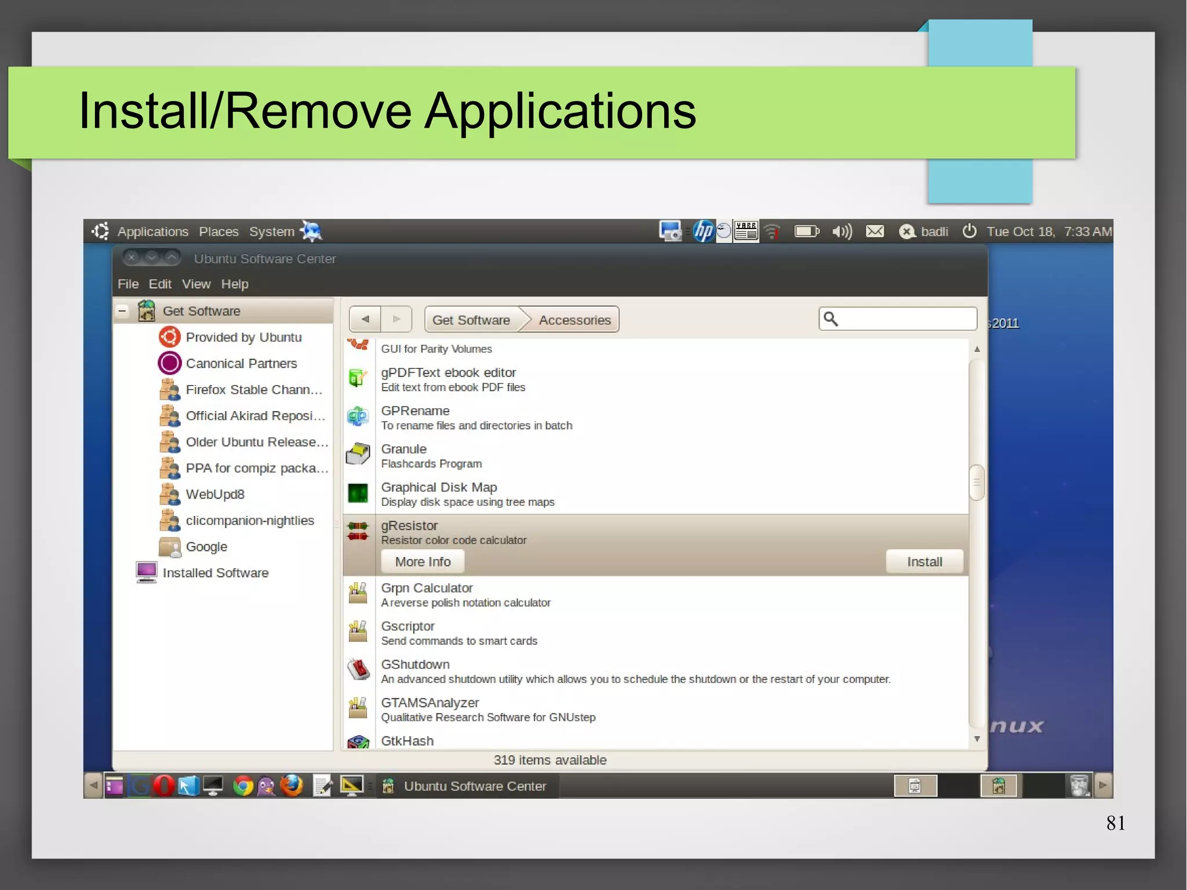The height and width of the screenshot is (890, 1187).
Task: Open the badli user menu
Action: tap(923, 231)
